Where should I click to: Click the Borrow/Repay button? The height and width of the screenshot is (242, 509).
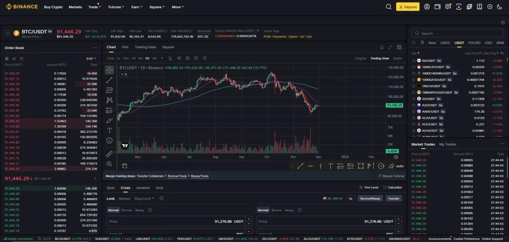[x=370, y=198]
